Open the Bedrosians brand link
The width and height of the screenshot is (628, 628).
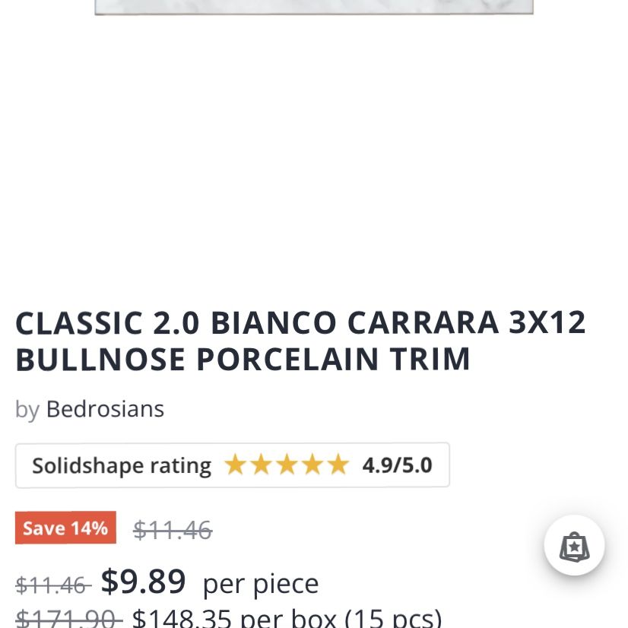click(x=105, y=409)
